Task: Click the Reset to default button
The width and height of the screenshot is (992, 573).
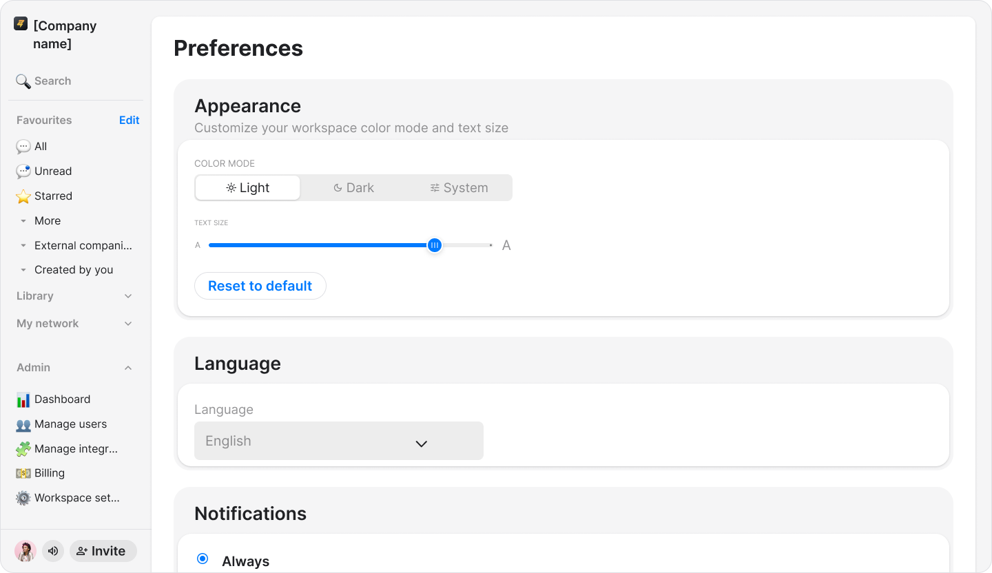Action: tap(260, 286)
